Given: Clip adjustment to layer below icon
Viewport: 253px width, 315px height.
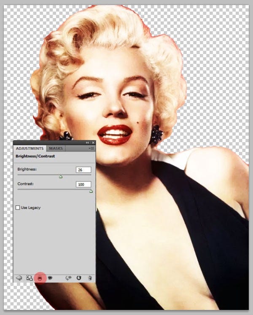Looking at the screenshot, I should (x=40, y=278).
